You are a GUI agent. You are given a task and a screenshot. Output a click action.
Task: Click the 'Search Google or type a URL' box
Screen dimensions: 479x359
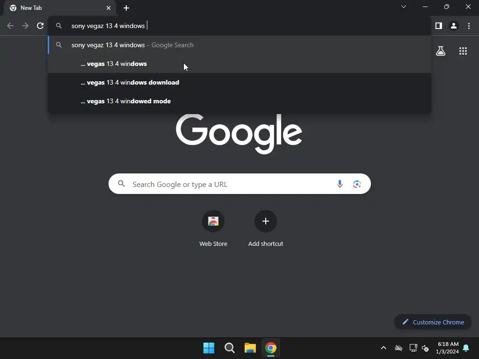(x=239, y=184)
